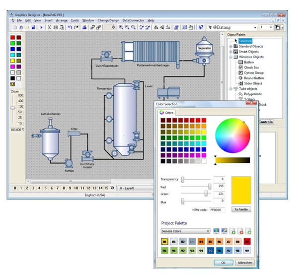Expand the Standard Objects tree node
The width and height of the screenshot is (298, 274).
(x=230, y=46)
